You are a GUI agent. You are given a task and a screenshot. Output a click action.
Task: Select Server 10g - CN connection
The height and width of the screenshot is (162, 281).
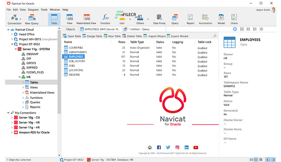tap(29, 117)
